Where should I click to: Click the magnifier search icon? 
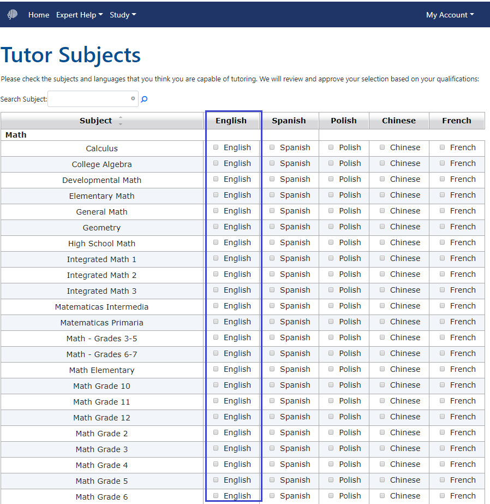[145, 99]
